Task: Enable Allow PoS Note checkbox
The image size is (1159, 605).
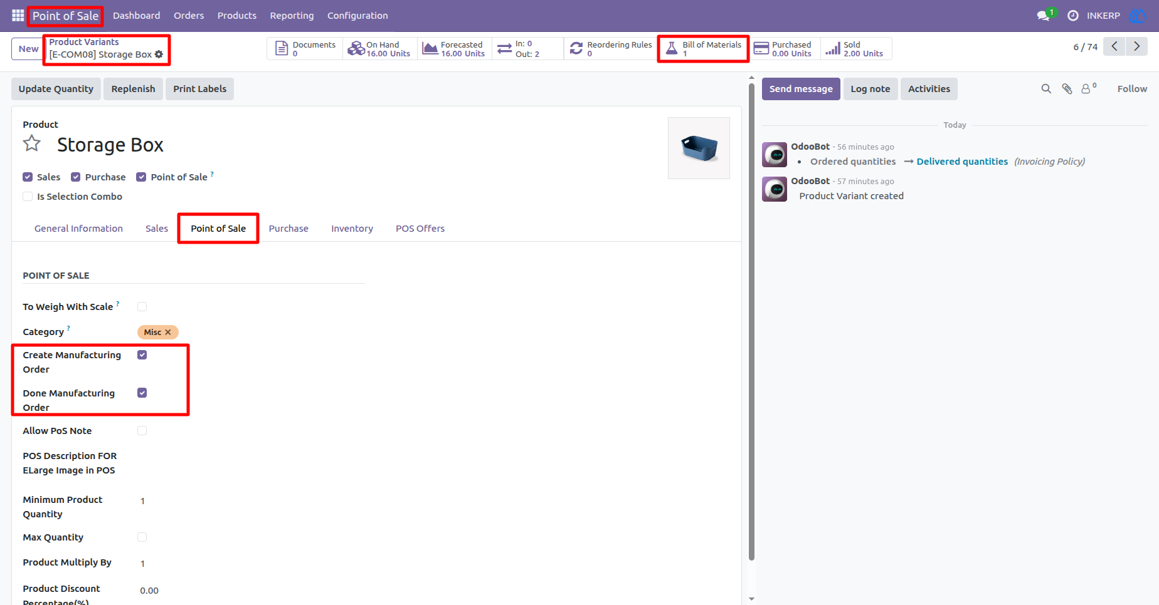Action: click(142, 431)
